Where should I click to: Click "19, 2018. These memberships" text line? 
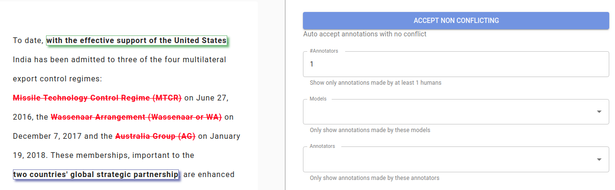click(104, 156)
